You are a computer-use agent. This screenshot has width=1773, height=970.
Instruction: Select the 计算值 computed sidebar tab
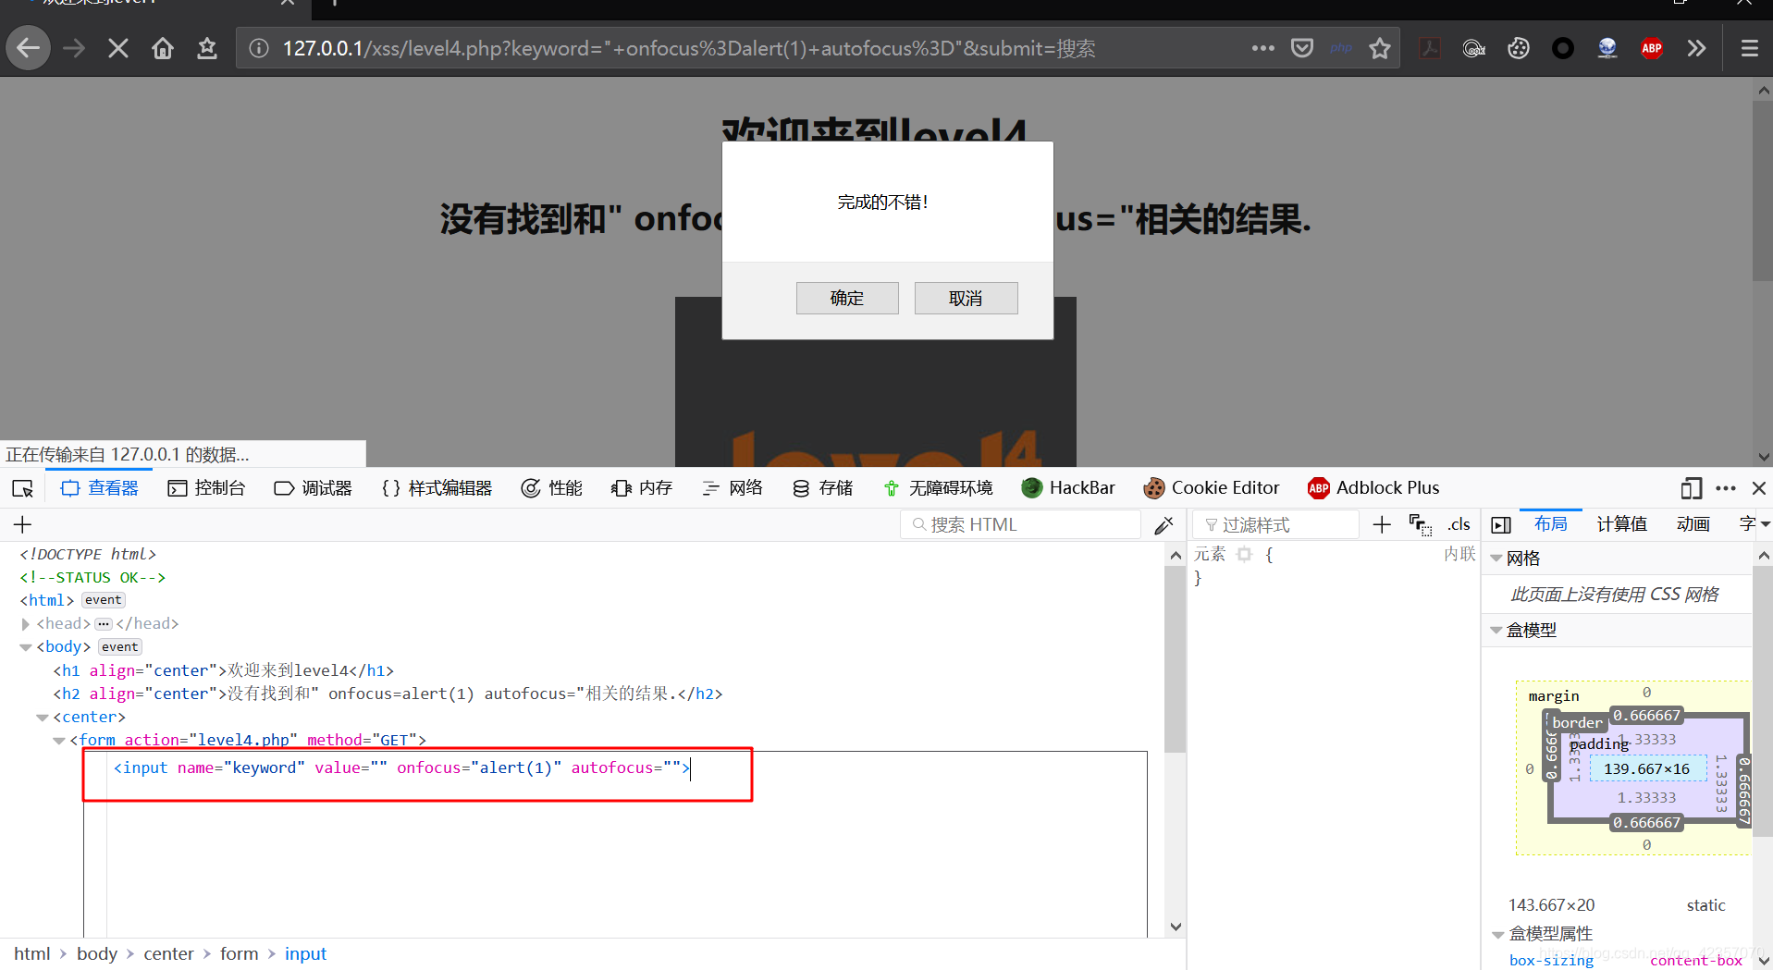pyautogui.click(x=1621, y=524)
